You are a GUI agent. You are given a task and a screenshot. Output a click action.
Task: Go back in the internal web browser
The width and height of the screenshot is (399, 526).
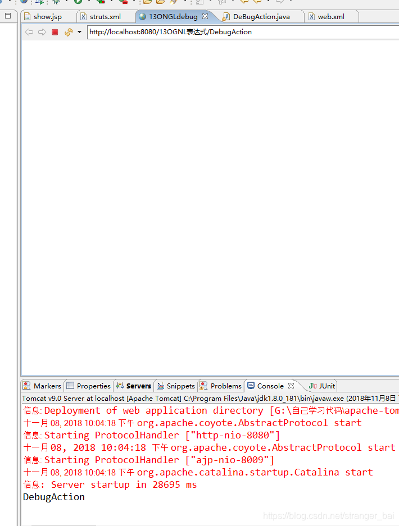(29, 32)
